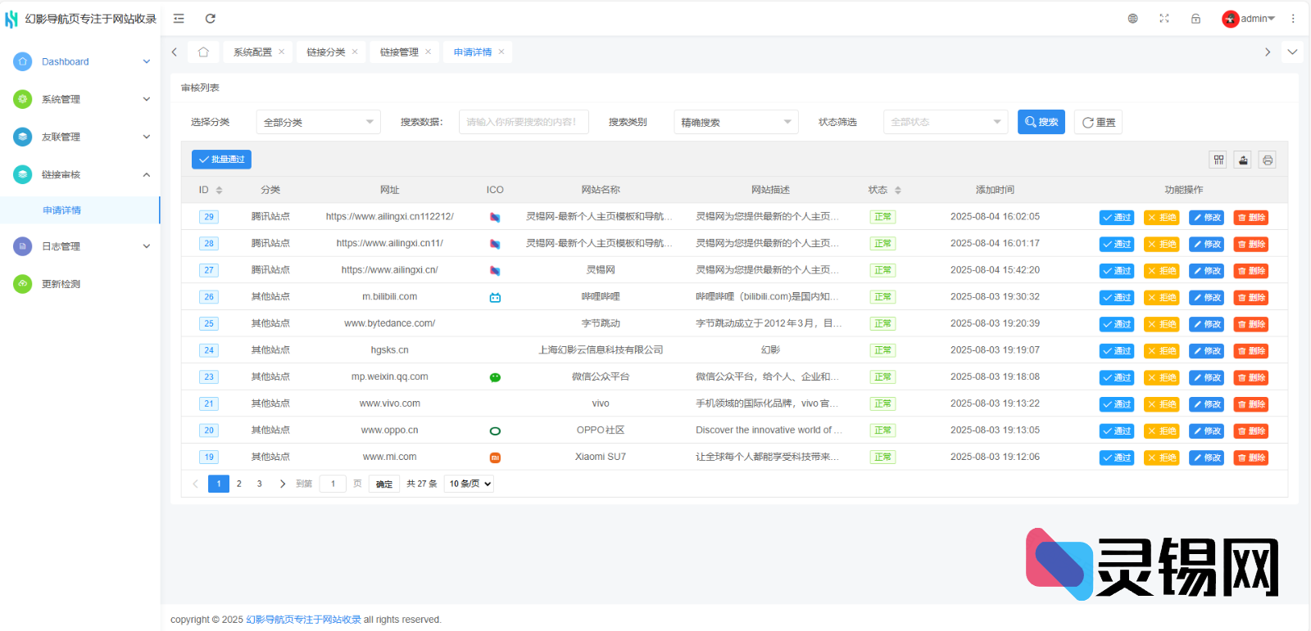Click the print table icon
The height and width of the screenshot is (631, 1311).
1268,160
